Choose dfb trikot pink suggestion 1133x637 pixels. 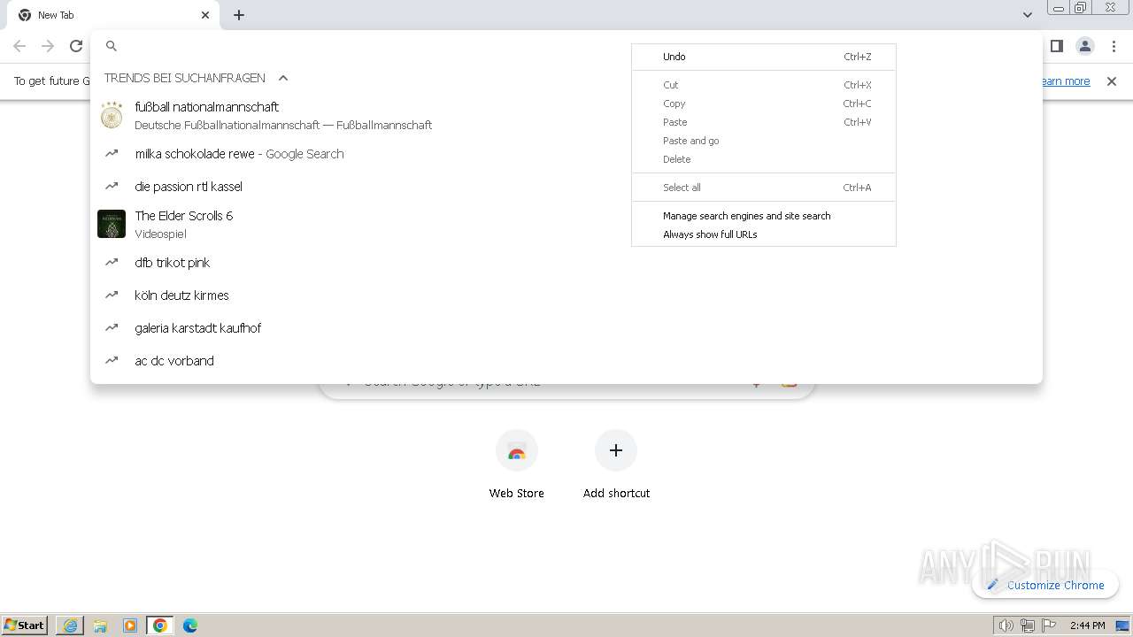coord(566,263)
